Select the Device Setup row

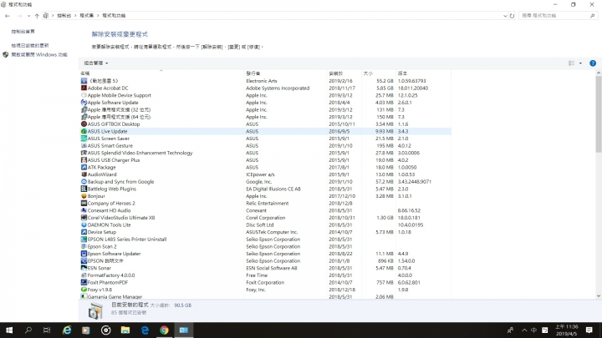(266, 232)
